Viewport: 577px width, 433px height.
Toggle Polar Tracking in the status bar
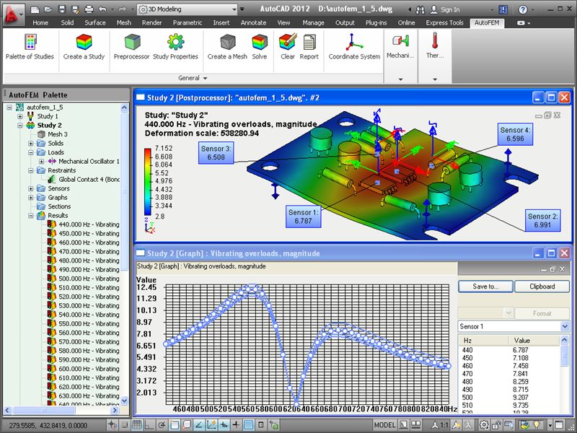point(162,425)
